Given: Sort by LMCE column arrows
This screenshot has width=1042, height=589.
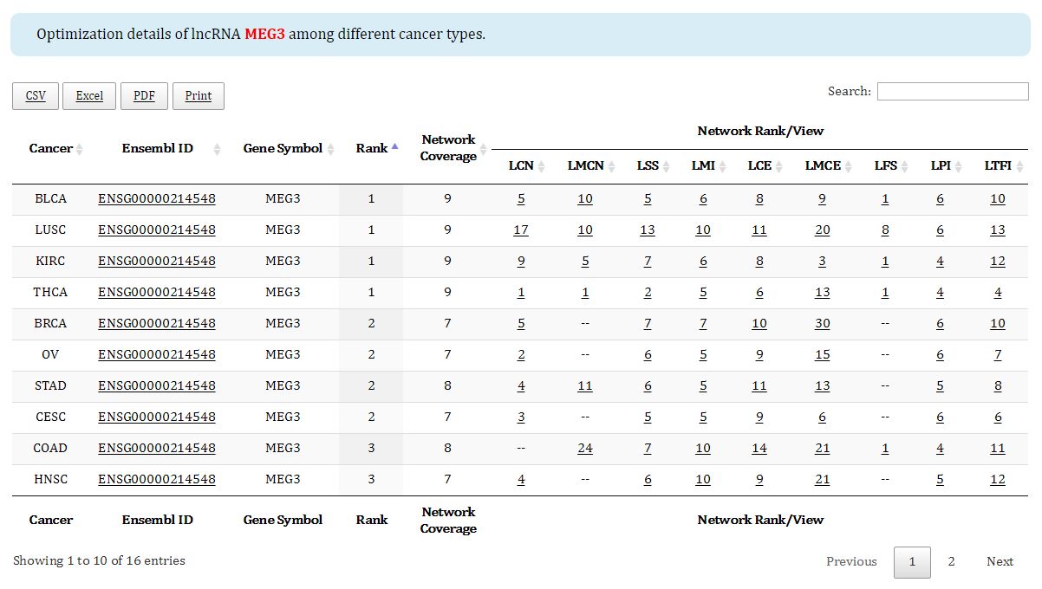Looking at the screenshot, I should [x=849, y=166].
